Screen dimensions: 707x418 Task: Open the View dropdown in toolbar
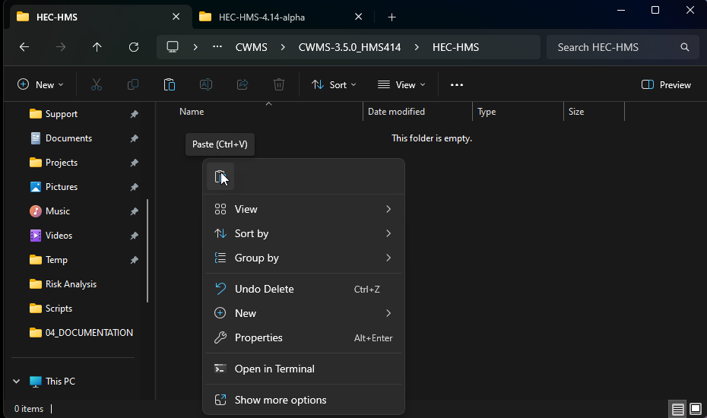click(x=401, y=85)
